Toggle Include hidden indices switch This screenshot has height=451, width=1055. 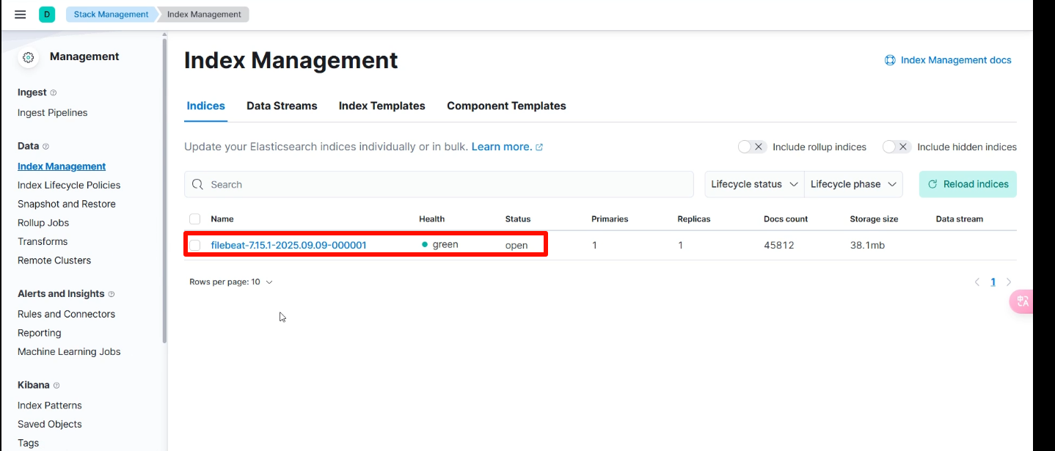pos(897,147)
